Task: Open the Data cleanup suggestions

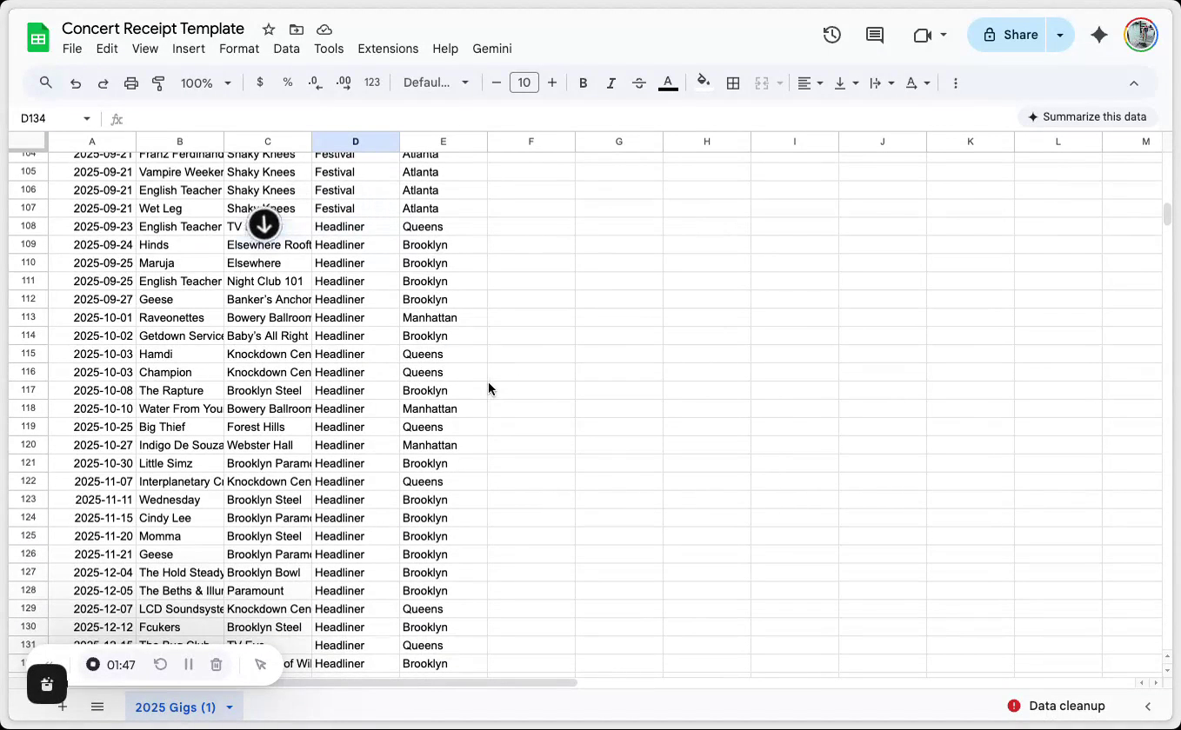Action: 1056,706
